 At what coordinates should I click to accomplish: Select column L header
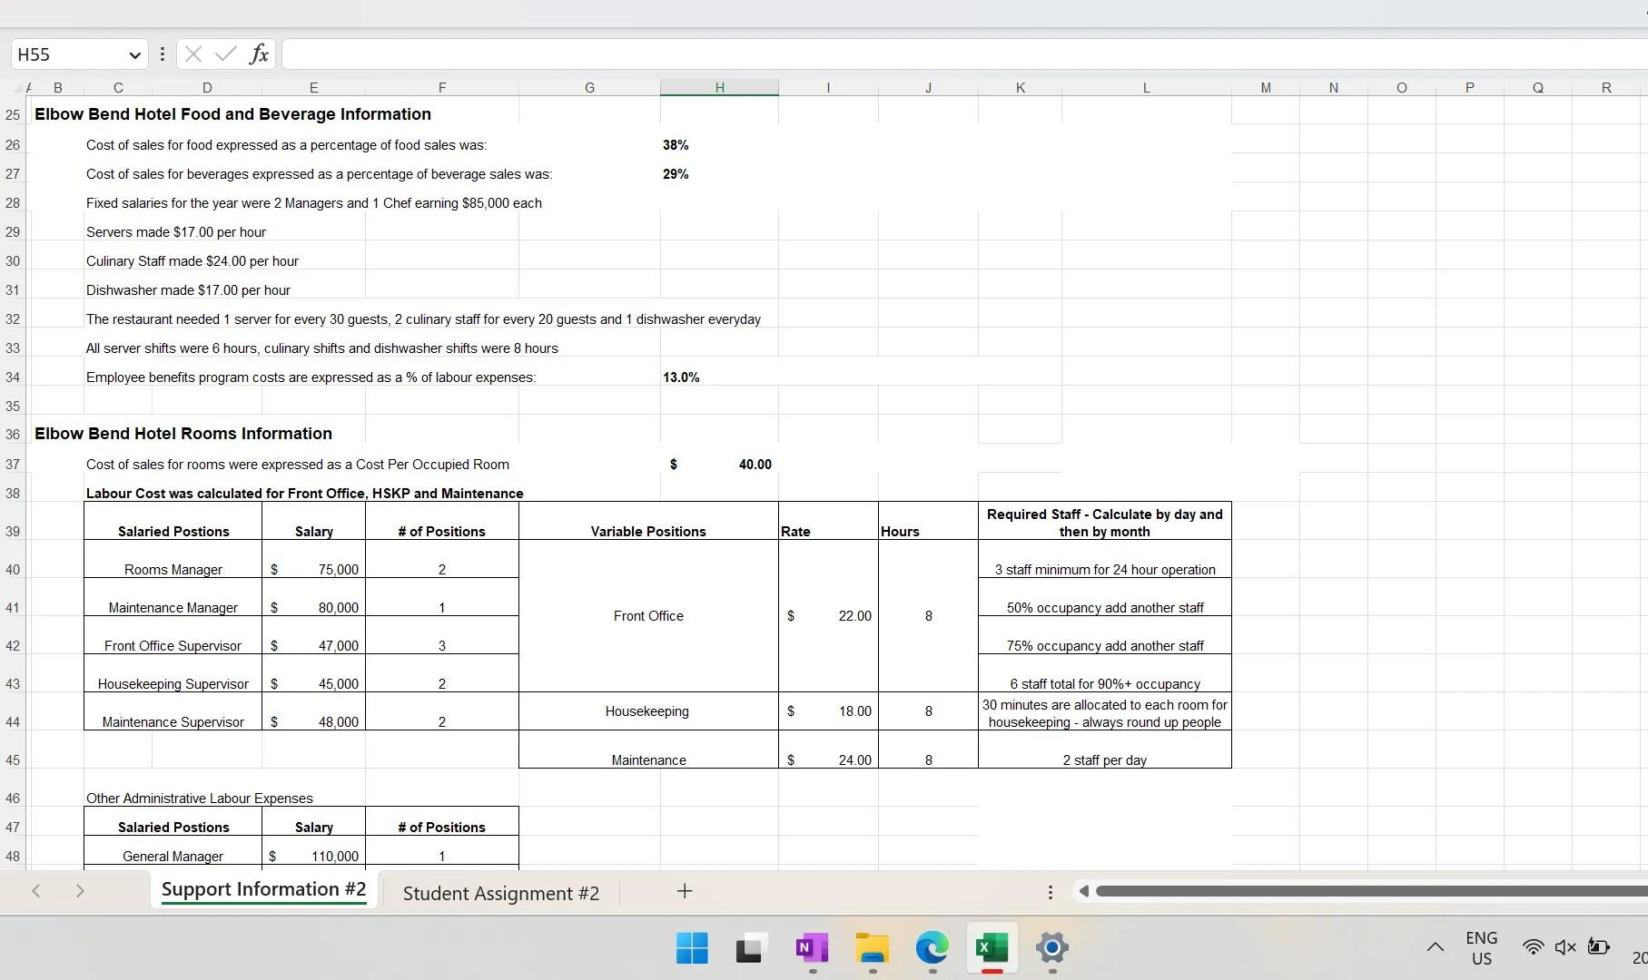coord(1146,88)
